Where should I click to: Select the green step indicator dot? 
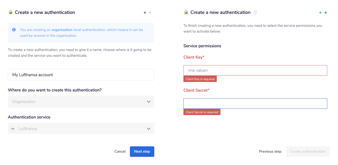pos(320,13)
